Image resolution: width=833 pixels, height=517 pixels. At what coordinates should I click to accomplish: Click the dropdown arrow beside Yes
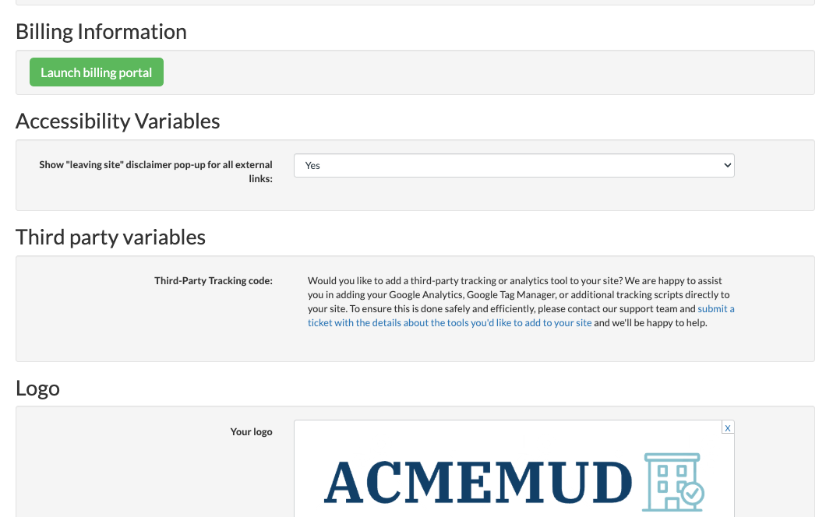coord(727,165)
